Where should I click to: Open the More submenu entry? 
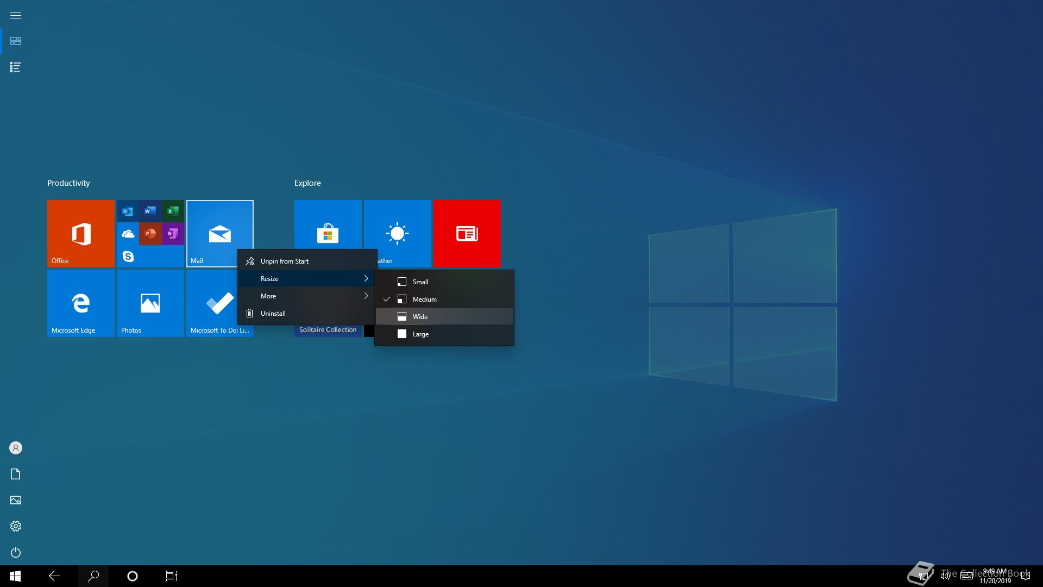307,296
